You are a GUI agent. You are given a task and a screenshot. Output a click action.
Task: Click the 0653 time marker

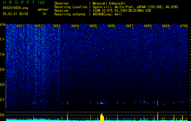click(x=57, y=26)
